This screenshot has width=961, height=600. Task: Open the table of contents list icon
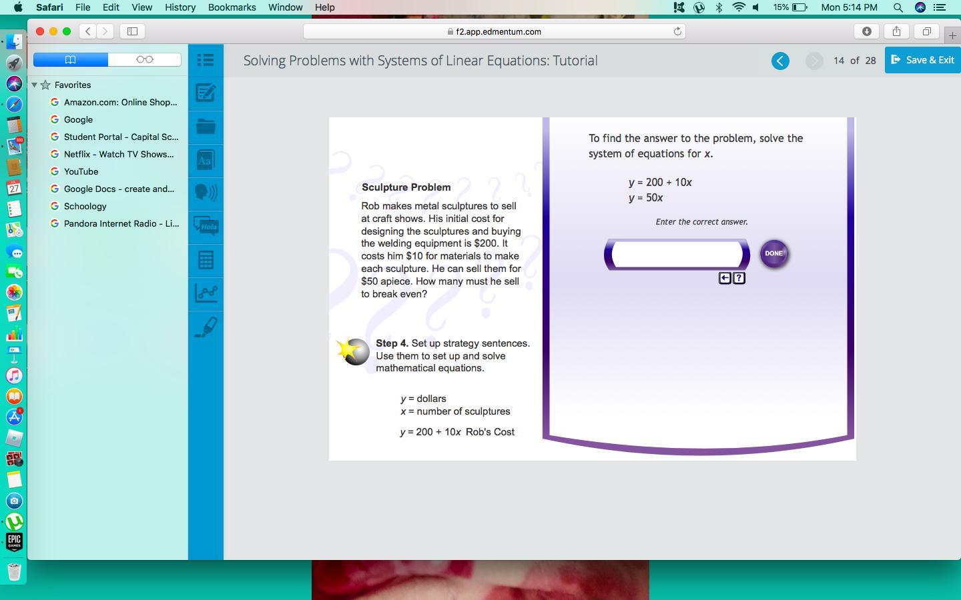[206, 60]
